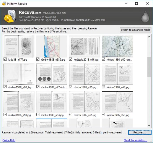Image resolution: width=153 pixels, height=143 pixels.
Task: Uncheck the fadd36_s177.jpg checkbox
Action: tap(5, 59)
